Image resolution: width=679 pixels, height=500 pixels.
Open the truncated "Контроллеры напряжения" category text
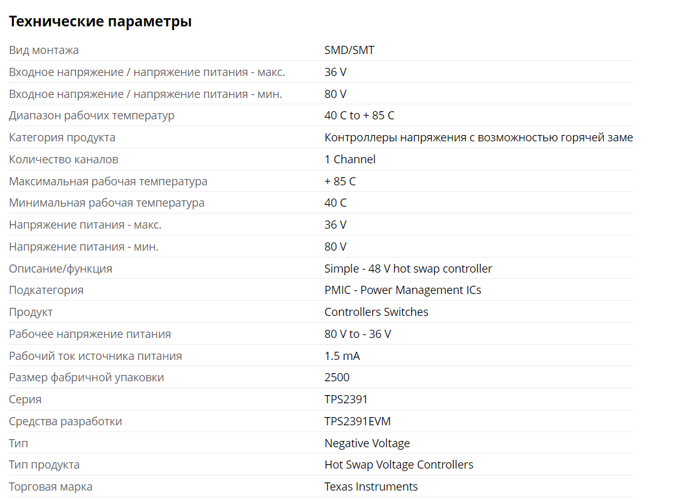click(479, 138)
